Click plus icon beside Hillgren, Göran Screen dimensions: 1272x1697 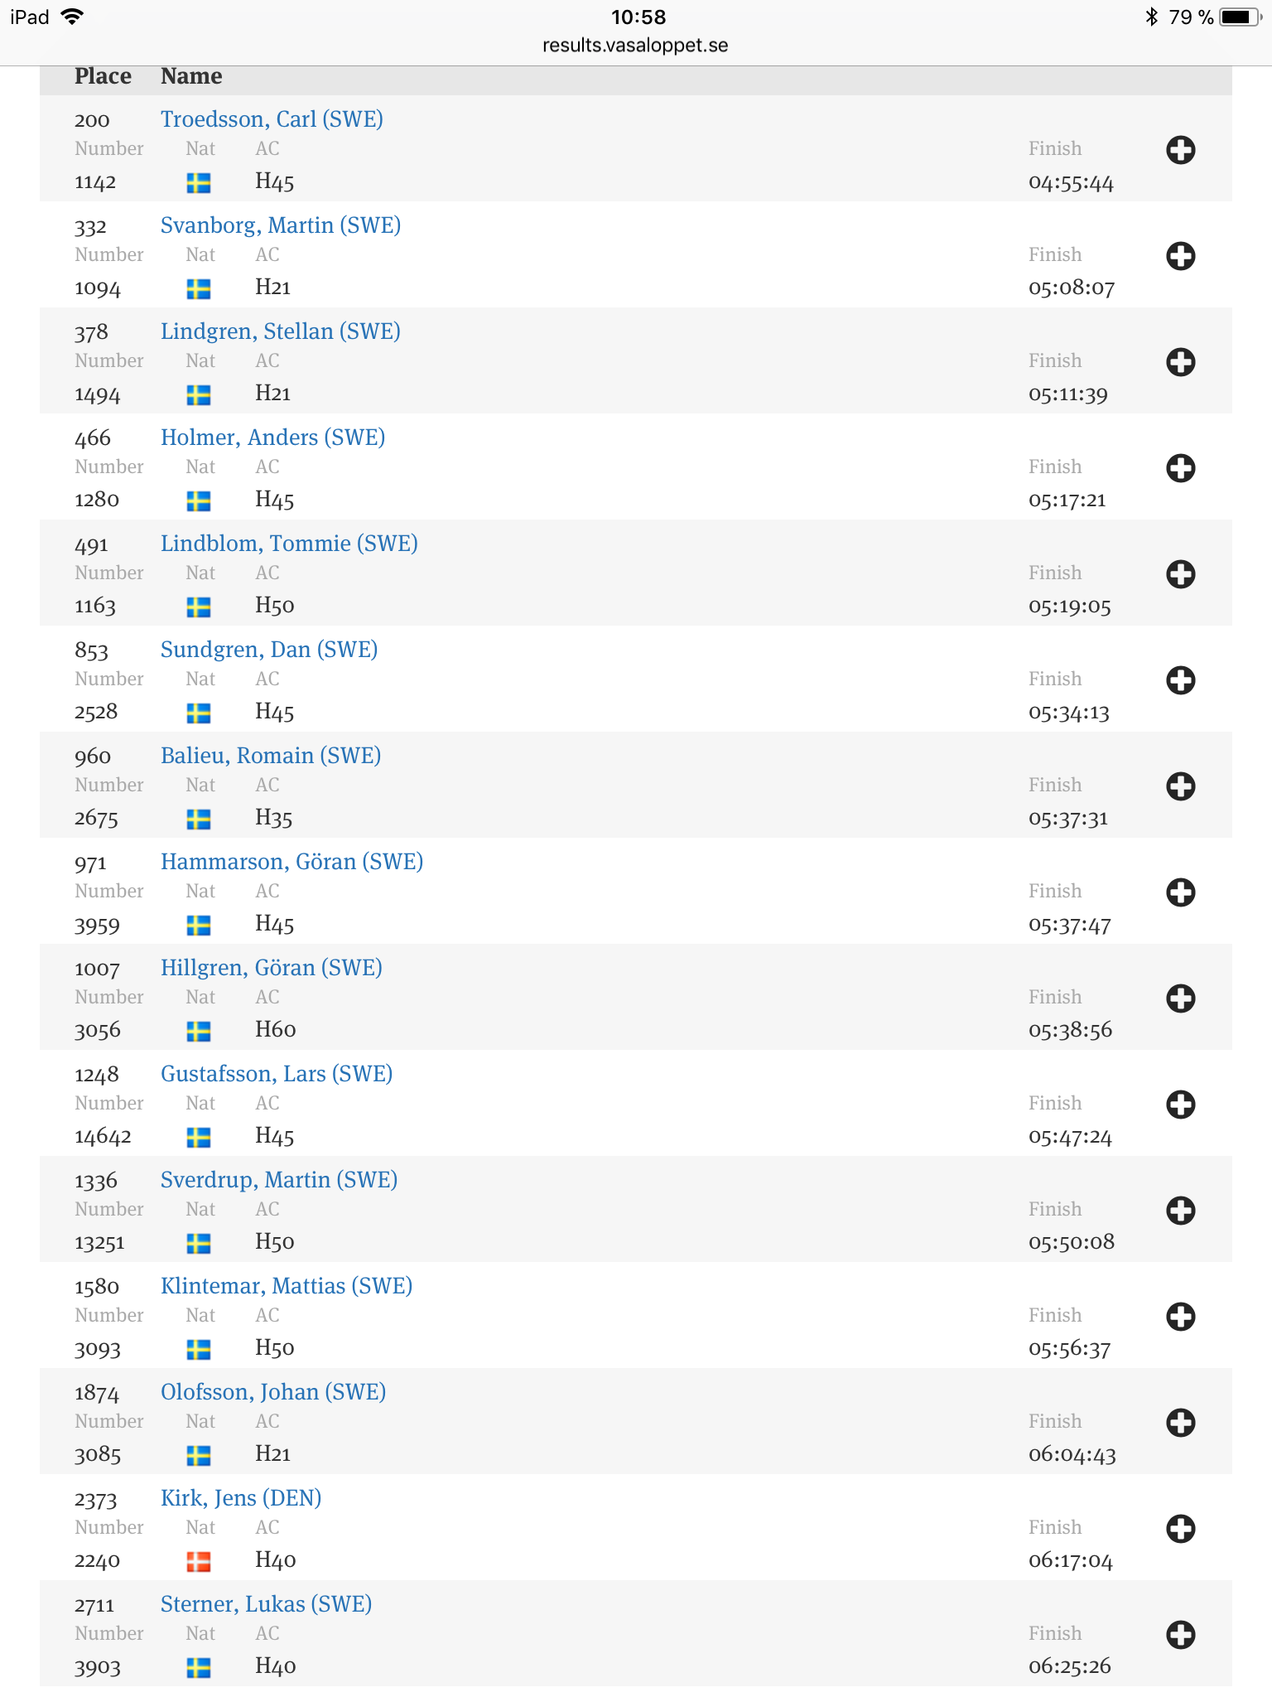click(1180, 998)
